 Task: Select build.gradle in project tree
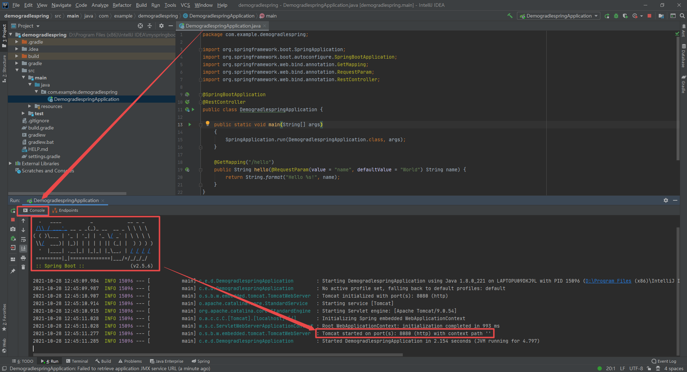click(x=41, y=128)
